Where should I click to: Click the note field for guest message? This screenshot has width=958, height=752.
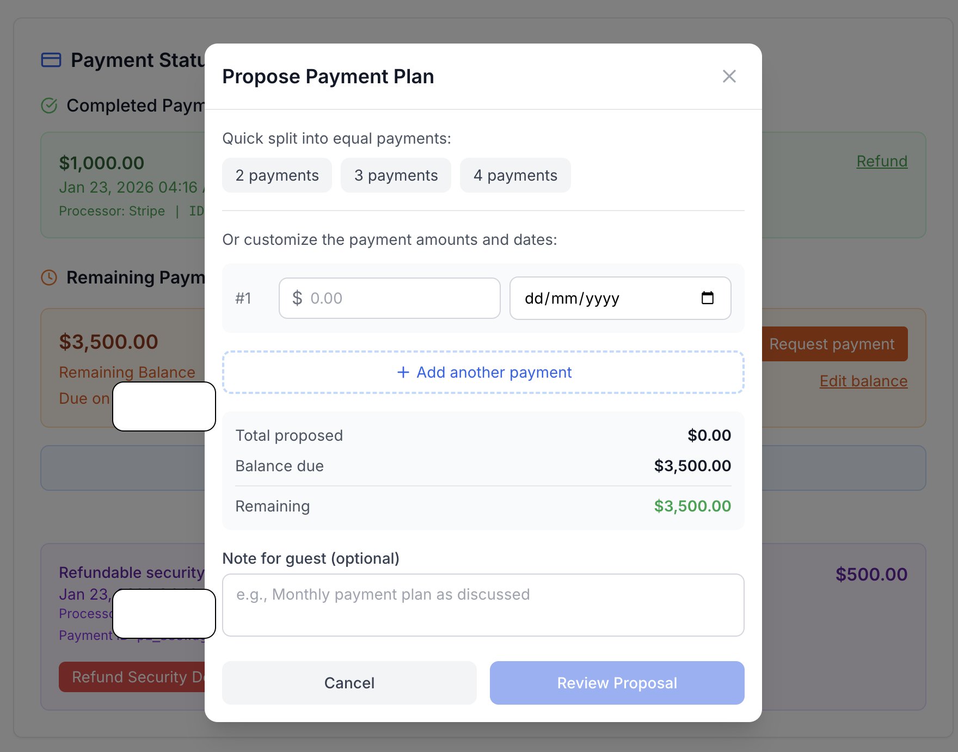(x=483, y=605)
